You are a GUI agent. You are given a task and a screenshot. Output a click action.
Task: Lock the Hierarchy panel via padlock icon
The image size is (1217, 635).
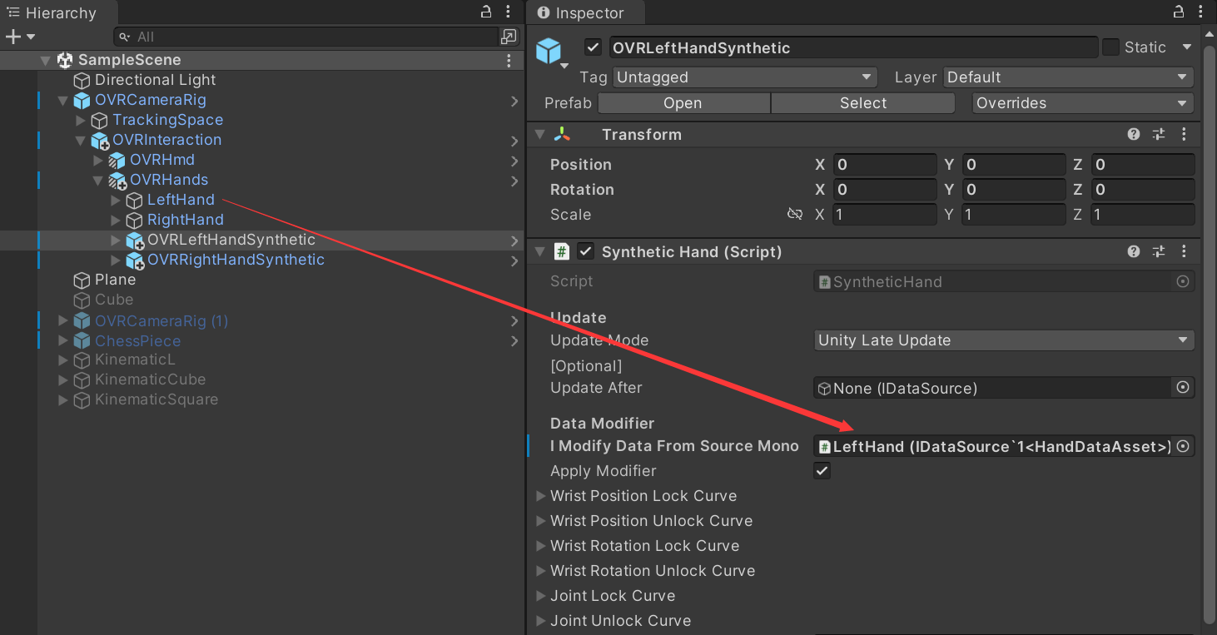click(x=486, y=12)
